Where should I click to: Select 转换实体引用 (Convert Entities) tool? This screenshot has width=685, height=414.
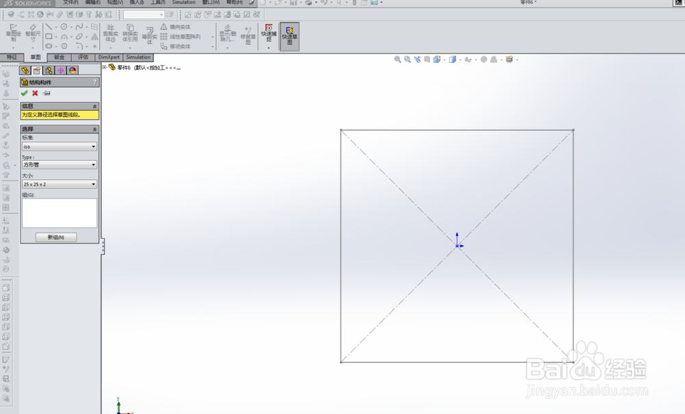coord(129,31)
